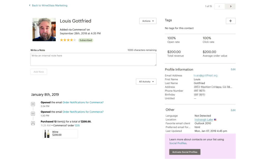The width and height of the screenshot is (265, 162).
Task: Click the Add Note button
Action: pyautogui.click(x=39, y=72)
